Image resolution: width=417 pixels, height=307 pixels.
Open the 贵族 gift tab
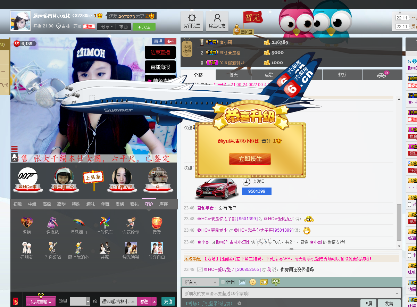click(120, 204)
